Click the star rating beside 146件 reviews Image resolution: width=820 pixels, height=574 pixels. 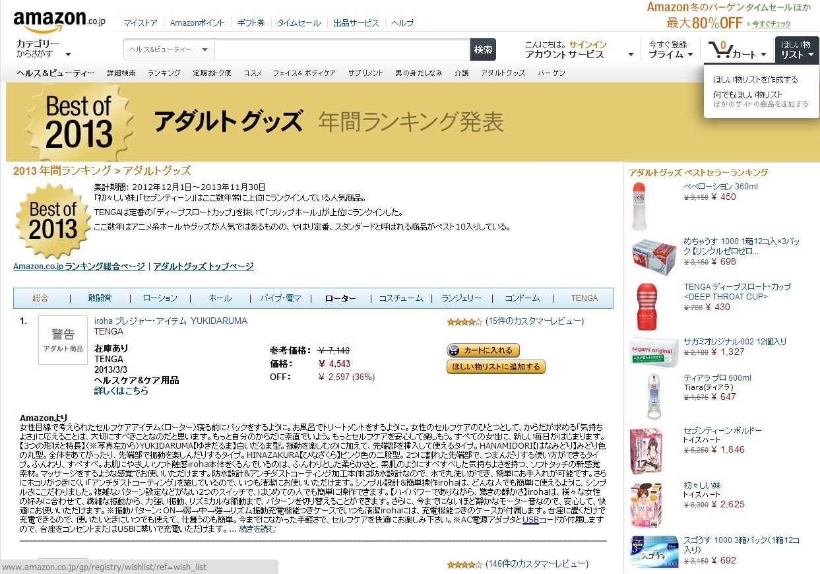pyautogui.click(x=464, y=565)
